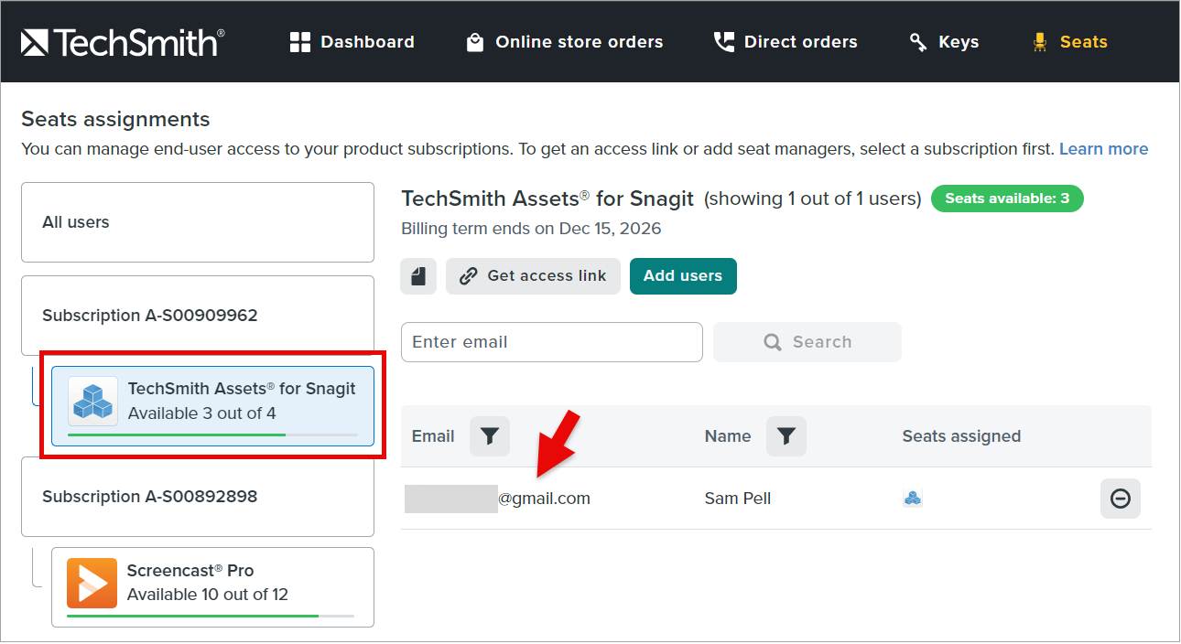Image resolution: width=1181 pixels, height=644 pixels.
Task: Remove Sam Pell's seat with minus icon
Action: [1120, 499]
